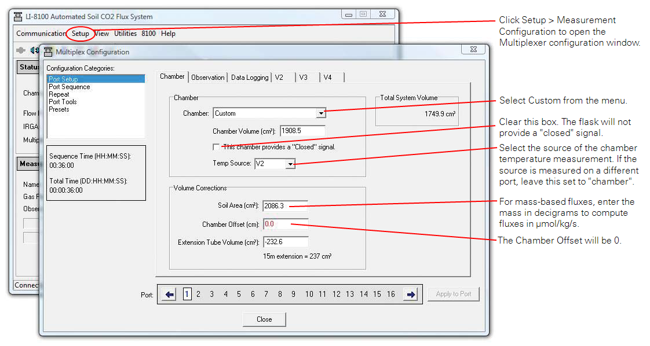Switch to the Data Logging tab
This screenshot has height=346, width=650.
click(x=250, y=78)
